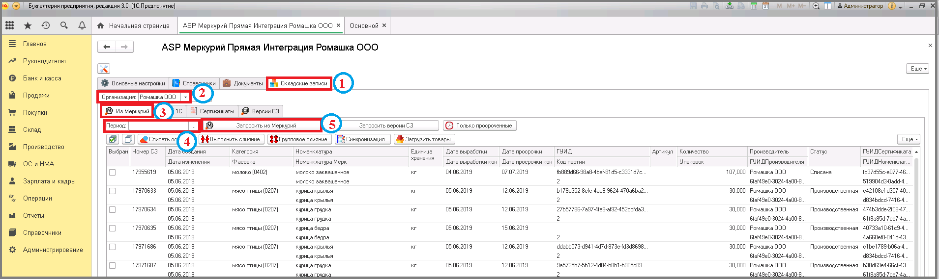The height and width of the screenshot is (279, 939).
Task: Open Склад section in sidebar
Action: point(32,130)
